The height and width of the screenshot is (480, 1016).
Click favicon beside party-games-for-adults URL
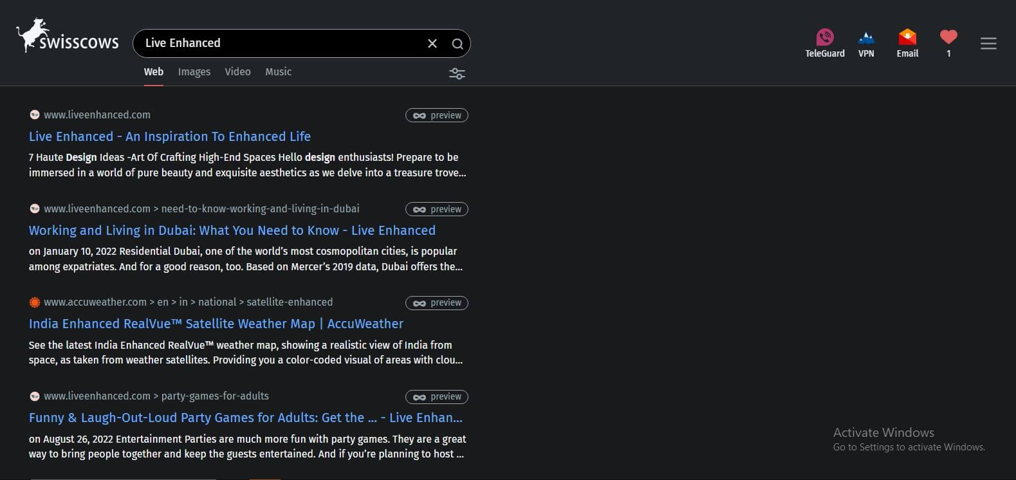coord(35,396)
